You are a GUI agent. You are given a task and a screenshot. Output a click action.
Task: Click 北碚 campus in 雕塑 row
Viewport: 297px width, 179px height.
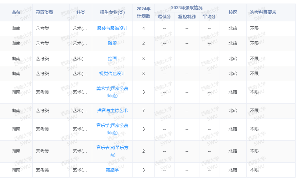coord(233,43)
